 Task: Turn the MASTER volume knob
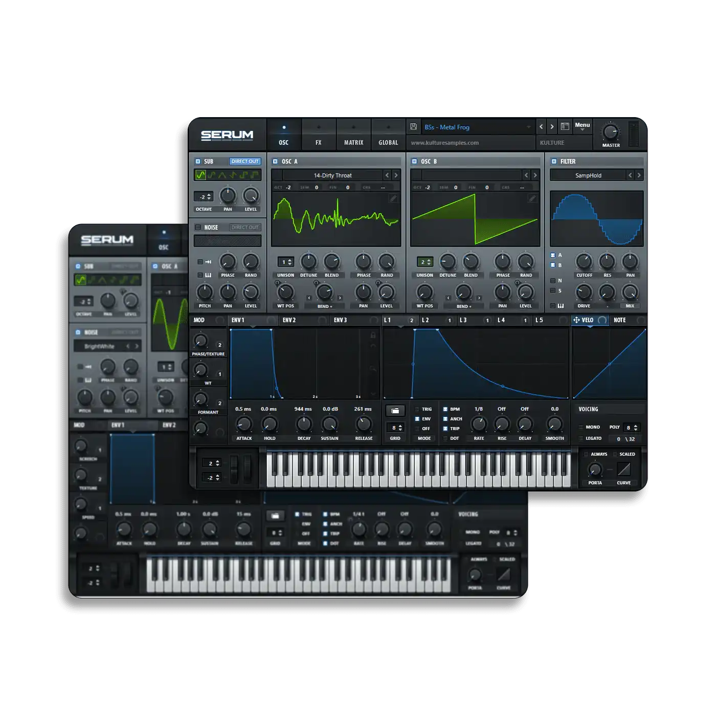(610, 133)
